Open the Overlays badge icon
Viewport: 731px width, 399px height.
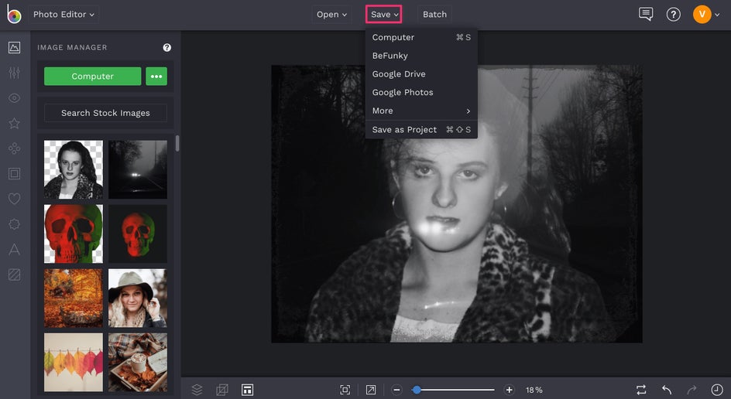coord(15,224)
